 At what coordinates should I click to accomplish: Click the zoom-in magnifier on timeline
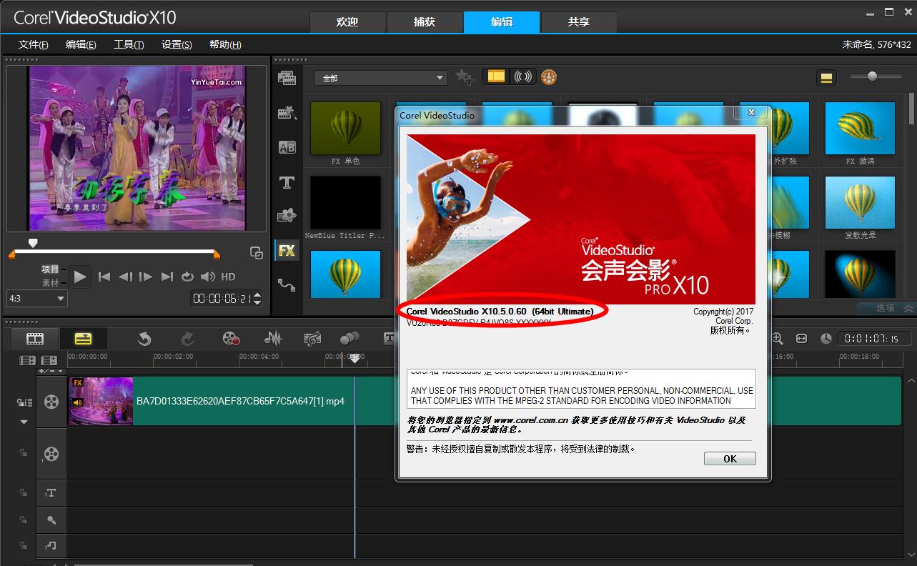(x=778, y=339)
